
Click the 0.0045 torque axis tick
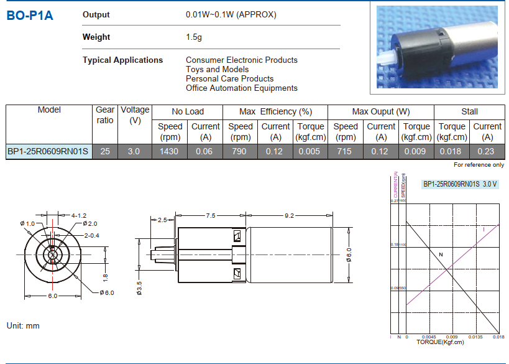click(429, 337)
